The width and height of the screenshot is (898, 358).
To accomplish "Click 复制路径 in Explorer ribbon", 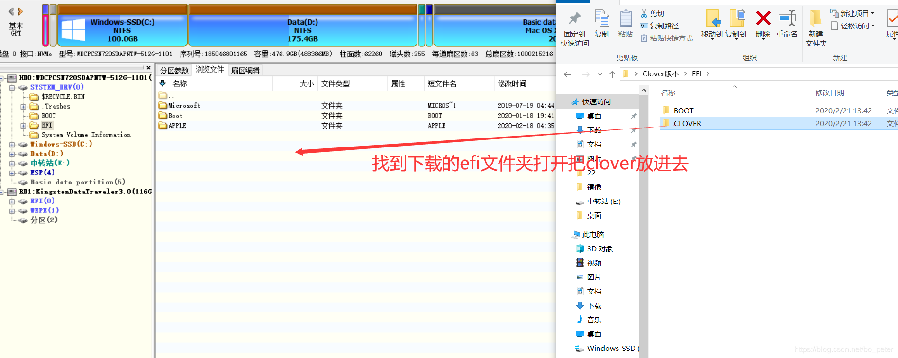I will (659, 26).
